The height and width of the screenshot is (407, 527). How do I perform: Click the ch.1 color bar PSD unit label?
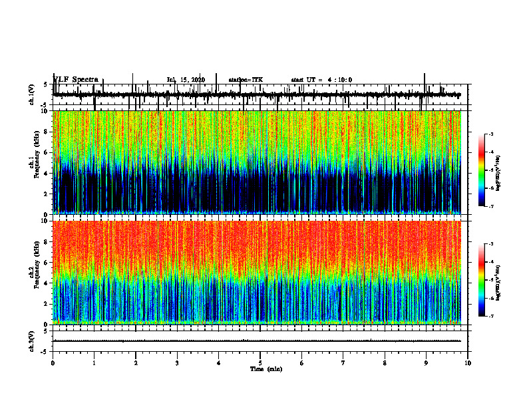point(498,174)
